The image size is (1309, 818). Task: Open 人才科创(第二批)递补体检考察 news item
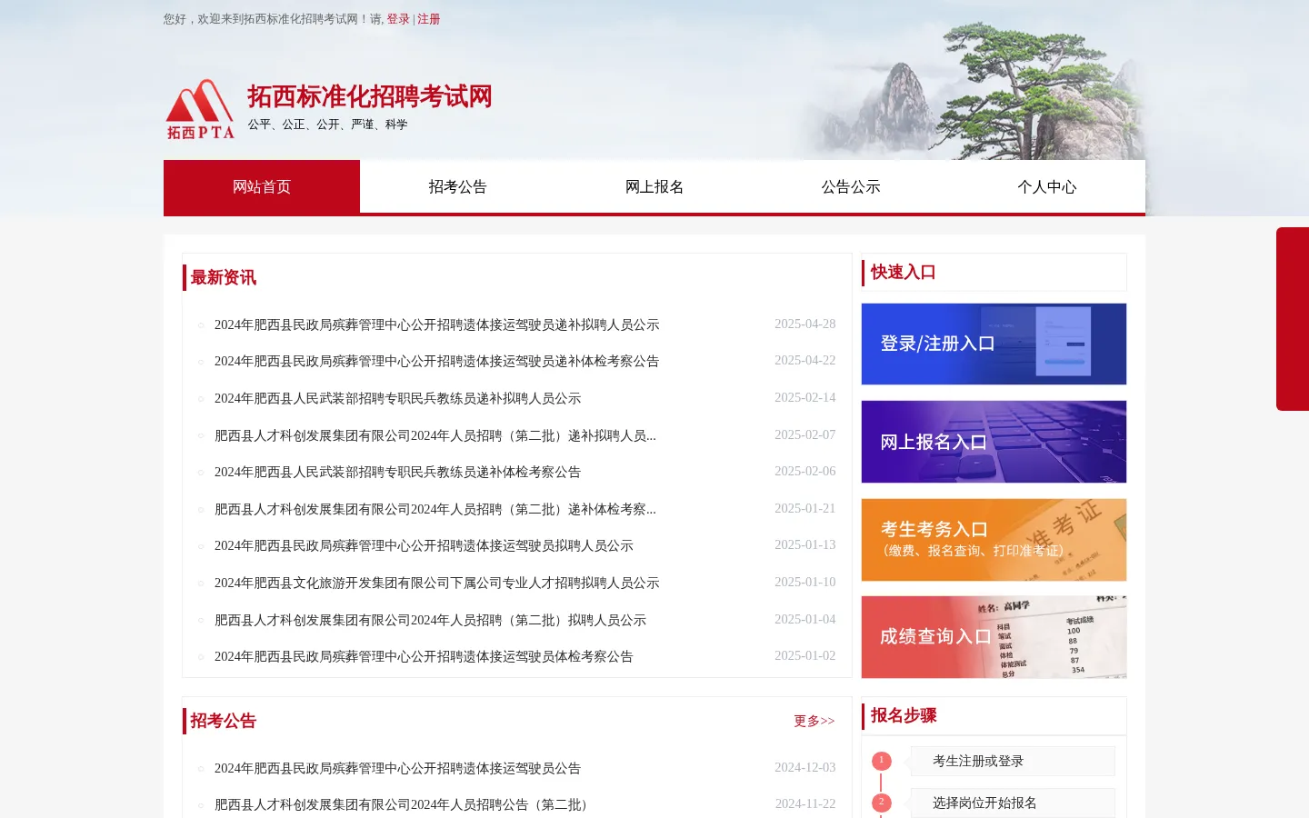(435, 509)
